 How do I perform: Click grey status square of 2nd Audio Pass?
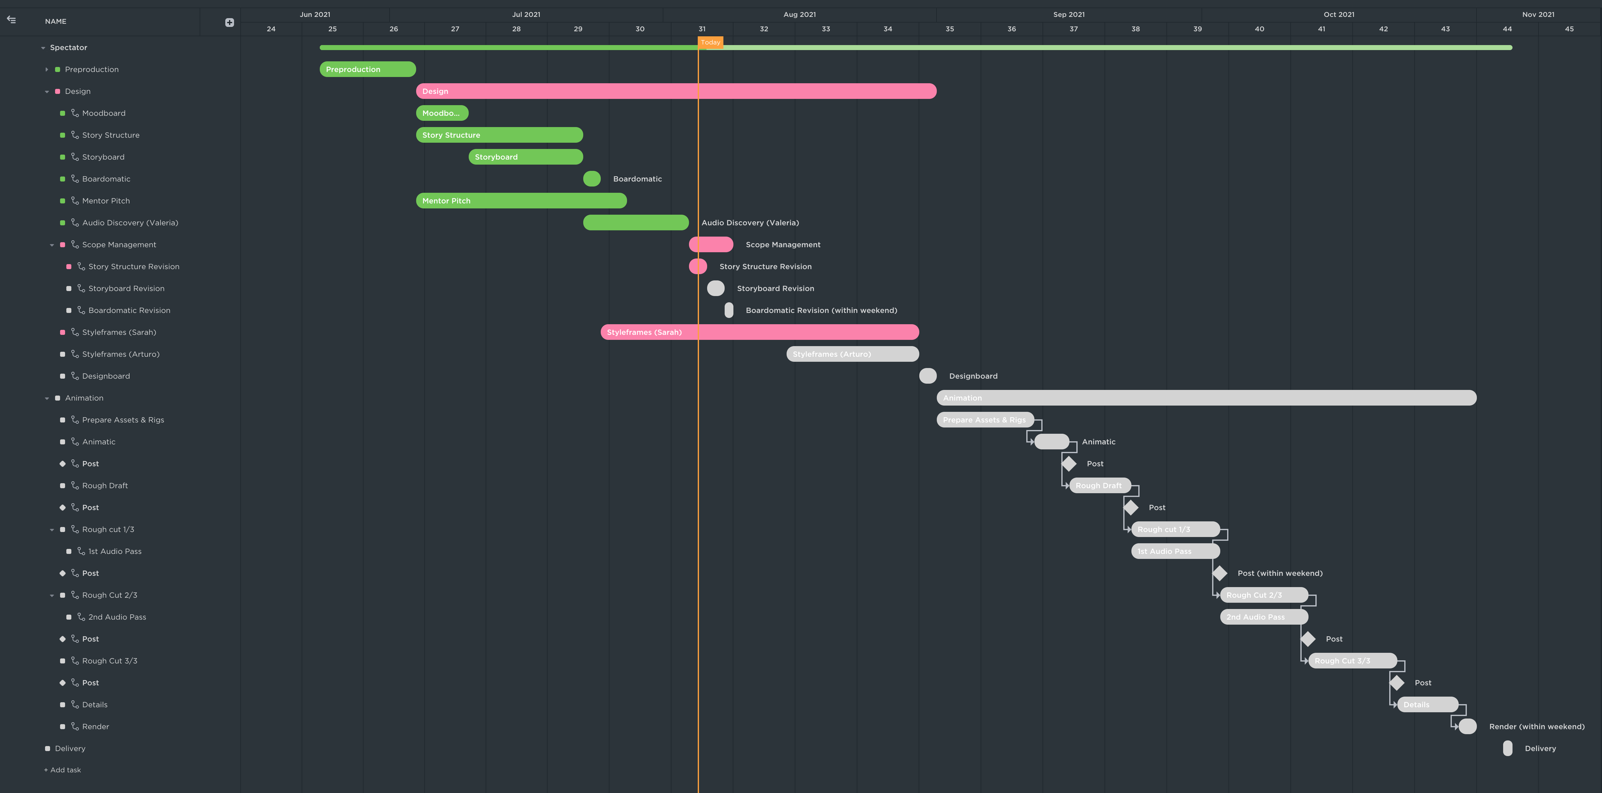click(x=69, y=617)
